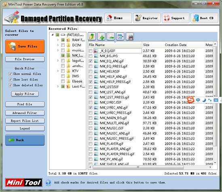
Task: Click the MK_LYRIC.GIF file icon
Action: [x=96, y=102]
